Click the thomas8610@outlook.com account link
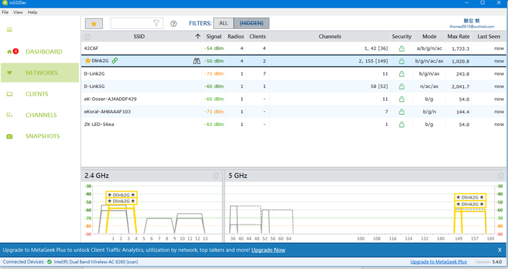The image size is (508, 269). pos(472,27)
